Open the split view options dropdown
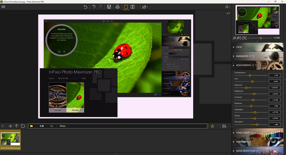The width and height of the screenshot is (286, 155). click(138, 7)
